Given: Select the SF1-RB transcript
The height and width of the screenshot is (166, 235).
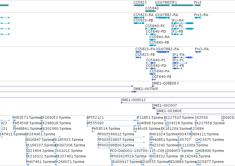Looking at the screenshot, I should pyautogui.click(x=177, y=31).
